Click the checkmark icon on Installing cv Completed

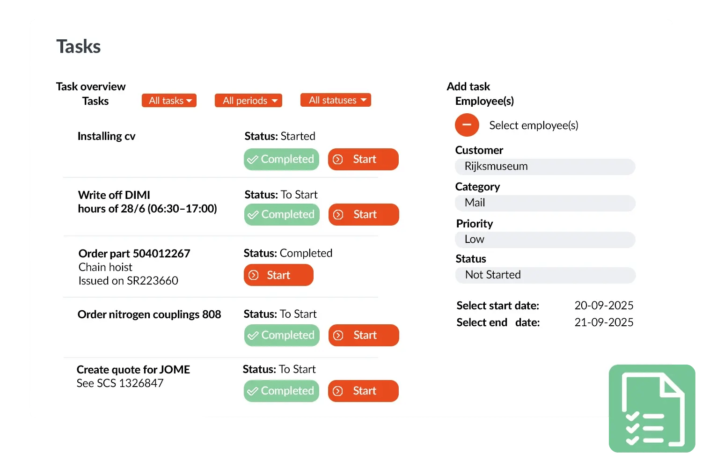(253, 160)
